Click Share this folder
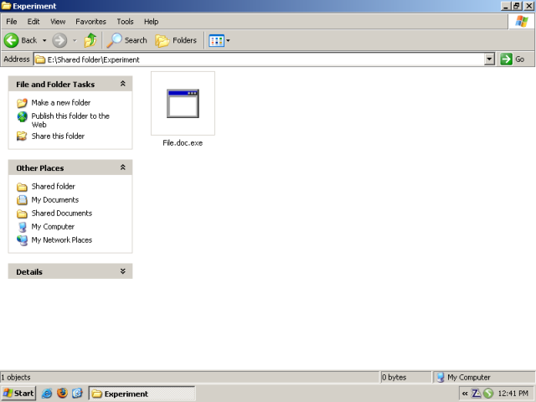This screenshot has width=536, height=402. coord(58,136)
